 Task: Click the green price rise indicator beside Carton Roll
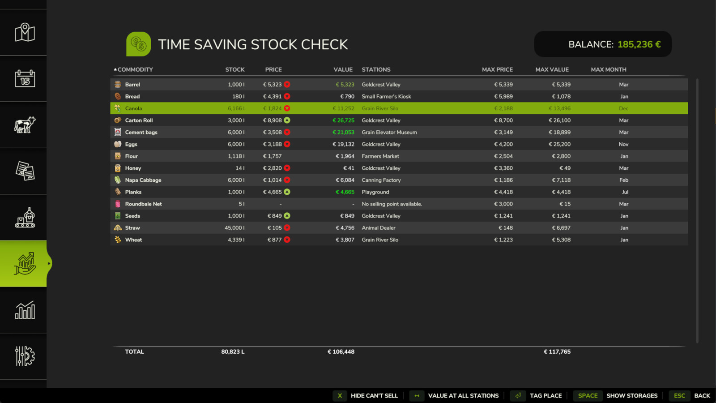[x=287, y=120]
